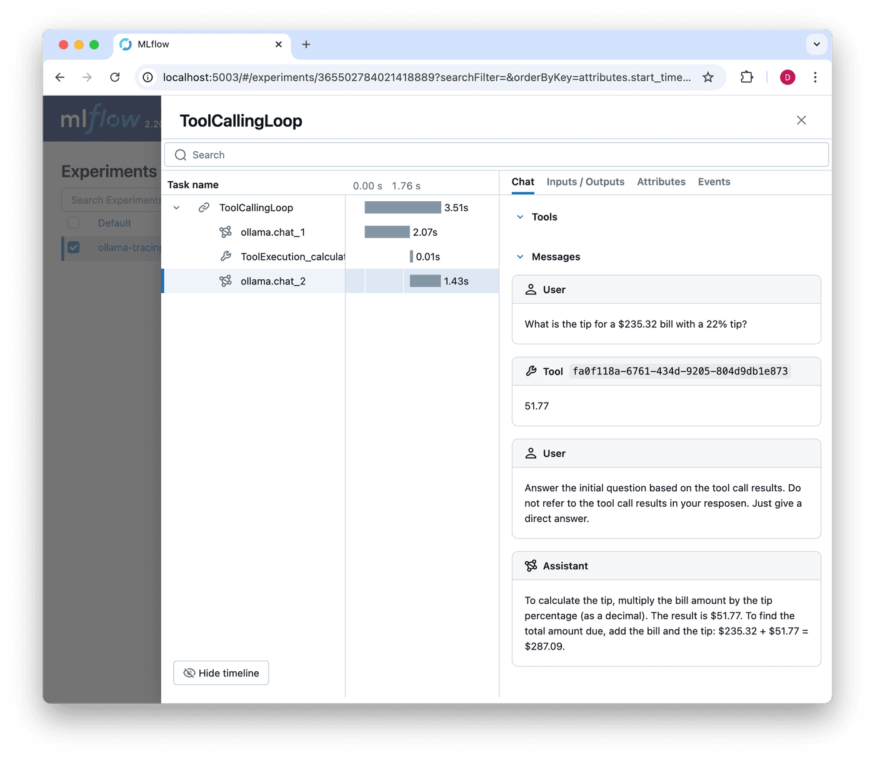
Task: Collapse the Messages section chevron
Action: coord(520,257)
